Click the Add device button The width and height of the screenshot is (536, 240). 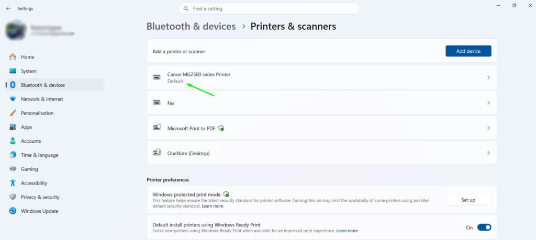(468, 51)
